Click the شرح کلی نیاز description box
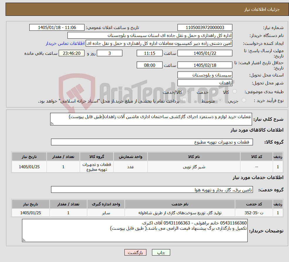 [151, 119]
